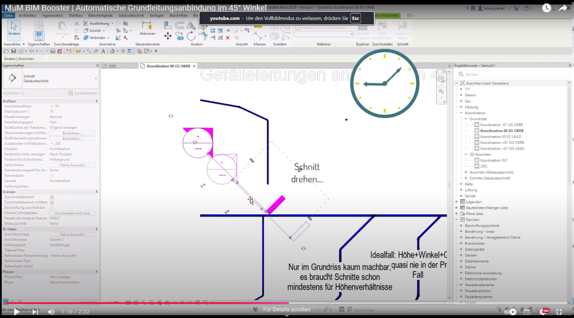Toggle the Zuschneidebereich sichtbar checkbox

point(52,202)
